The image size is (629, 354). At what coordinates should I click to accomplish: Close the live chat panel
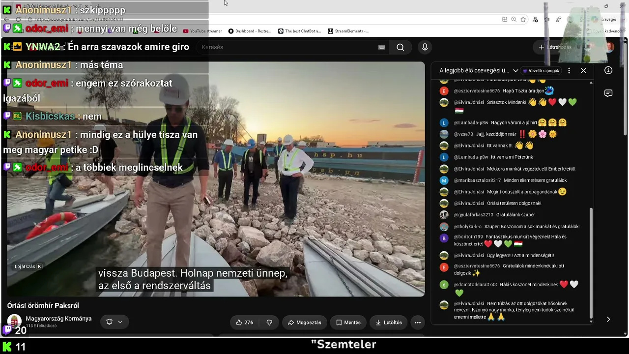click(x=583, y=70)
